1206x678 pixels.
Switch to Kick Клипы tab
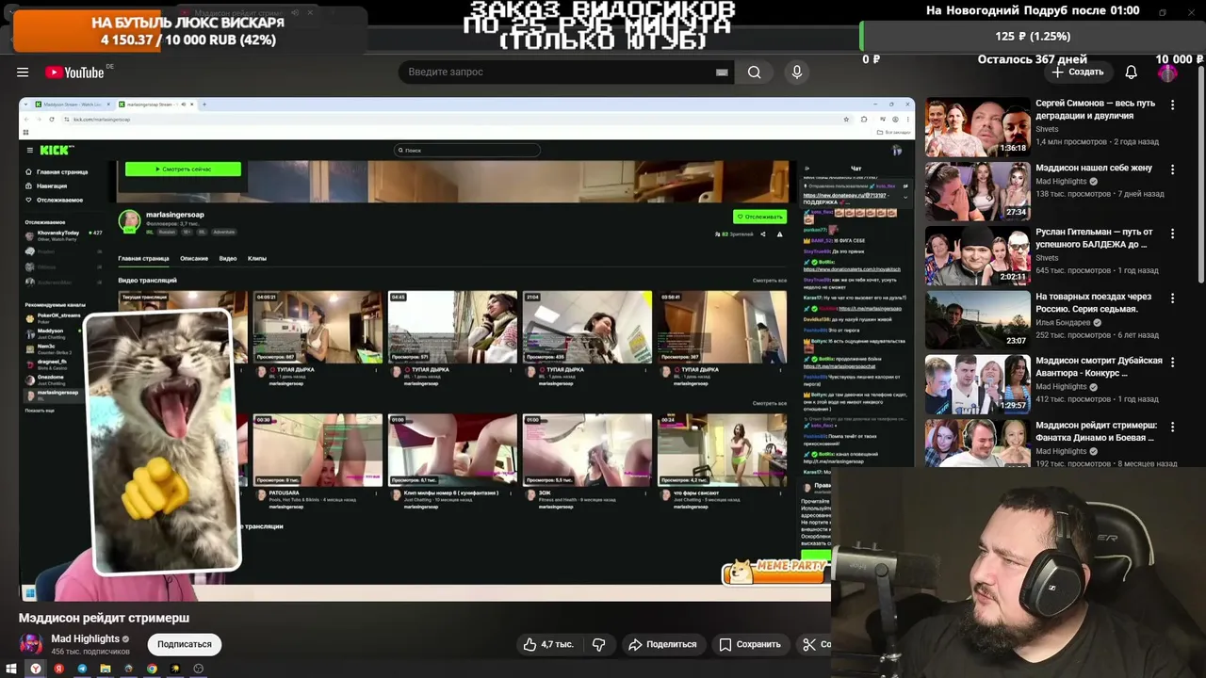(257, 258)
